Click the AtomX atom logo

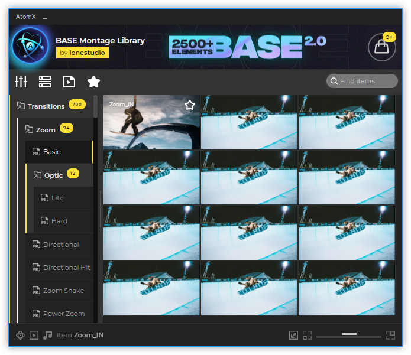(x=30, y=46)
